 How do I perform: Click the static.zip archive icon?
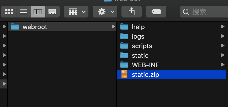point(124,74)
